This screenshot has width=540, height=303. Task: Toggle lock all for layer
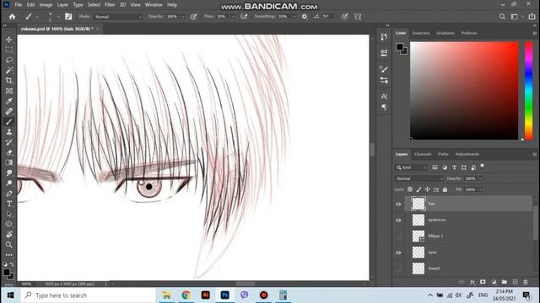pos(445,189)
